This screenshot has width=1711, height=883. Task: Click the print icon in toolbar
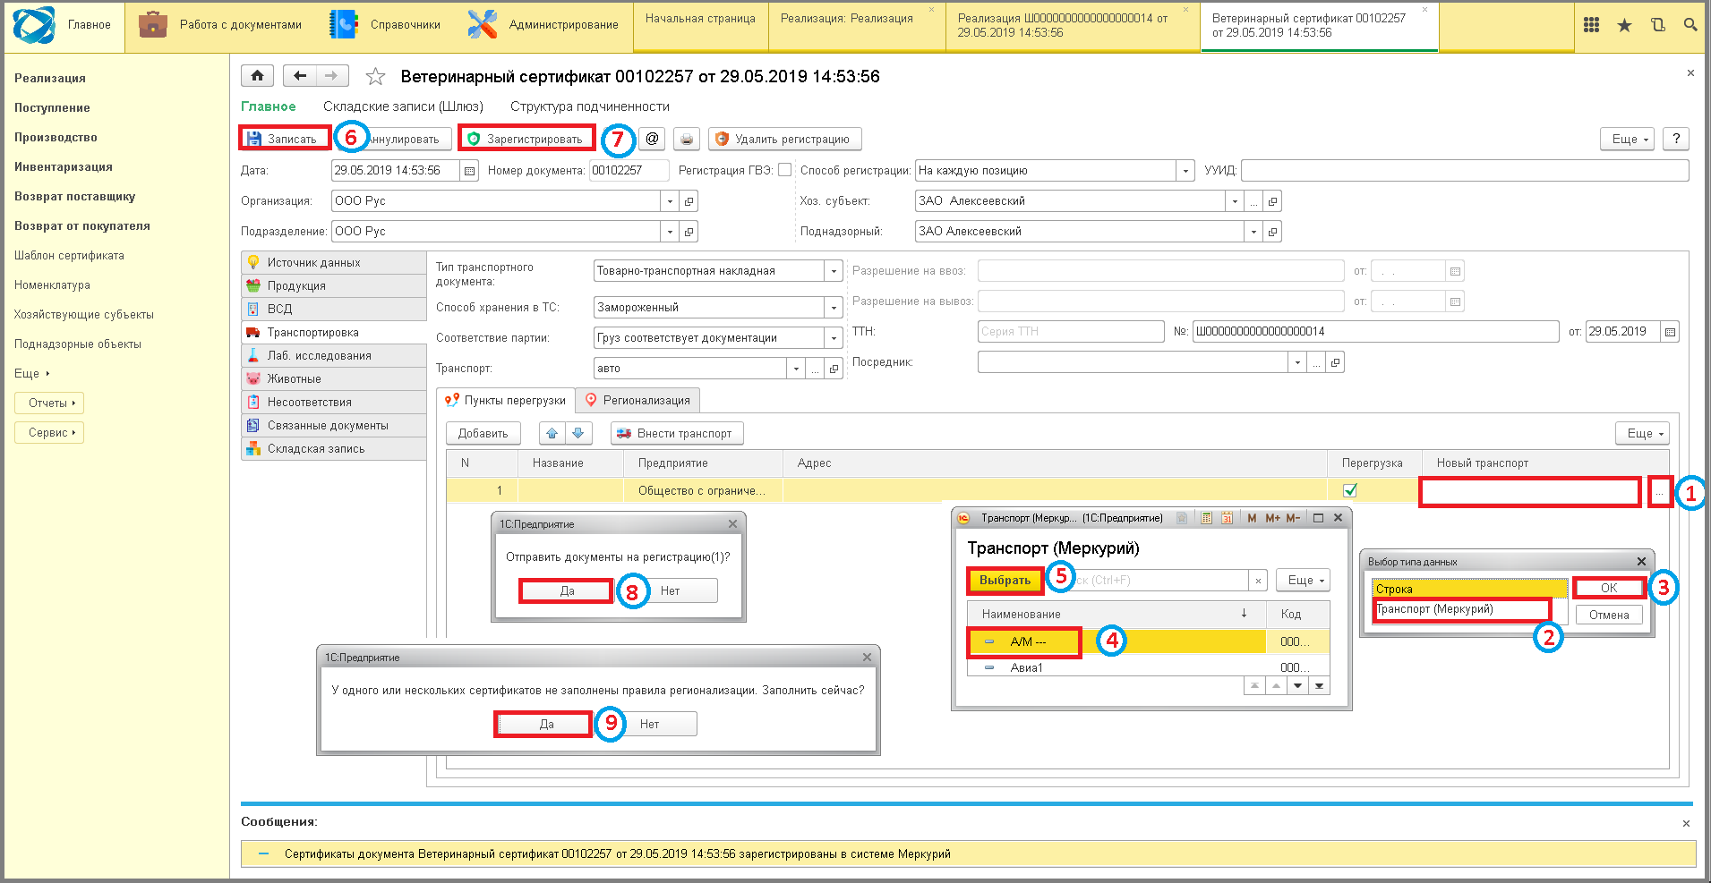[687, 139]
